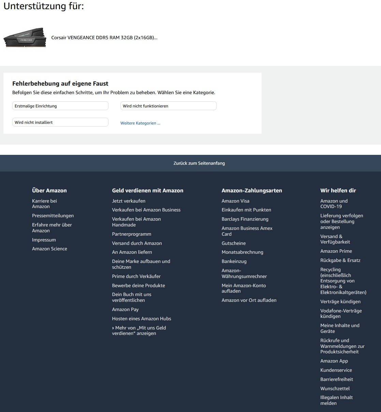Click Jetzt verkaufen link
Screen dimensions: 381x412
(129, 201)
